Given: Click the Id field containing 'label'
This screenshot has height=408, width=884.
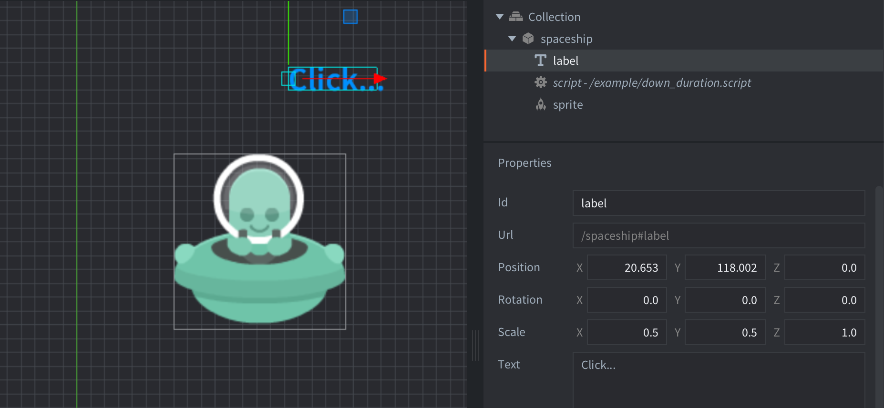Looking at the screenshot, I should (x=719, y=203).
